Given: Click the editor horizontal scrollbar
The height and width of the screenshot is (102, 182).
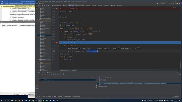Looking at the screenshot, I should [x=109, y=69].
